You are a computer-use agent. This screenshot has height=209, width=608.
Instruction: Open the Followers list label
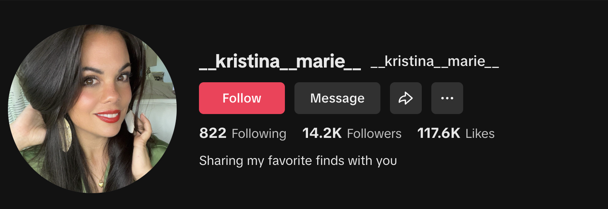tap(374, 134)
